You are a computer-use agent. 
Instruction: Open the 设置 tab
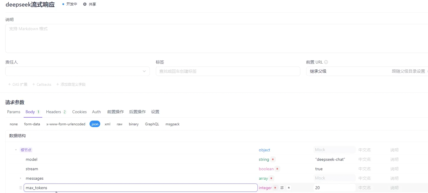(155, 112)
